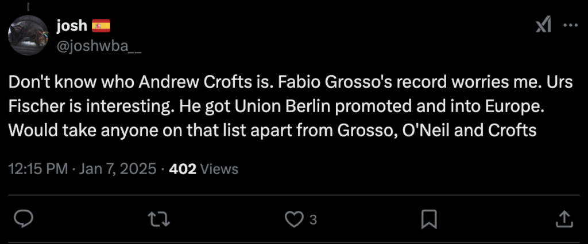This screenshot has height=244, width=588.
Task: Like the tweet with the heart icon
Action: [x=293, y=219]
